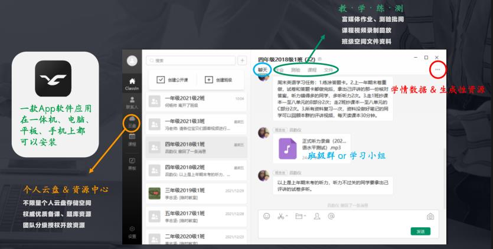
Task: Open the user profile avatar in the sidebar
Action: (132, 61)
